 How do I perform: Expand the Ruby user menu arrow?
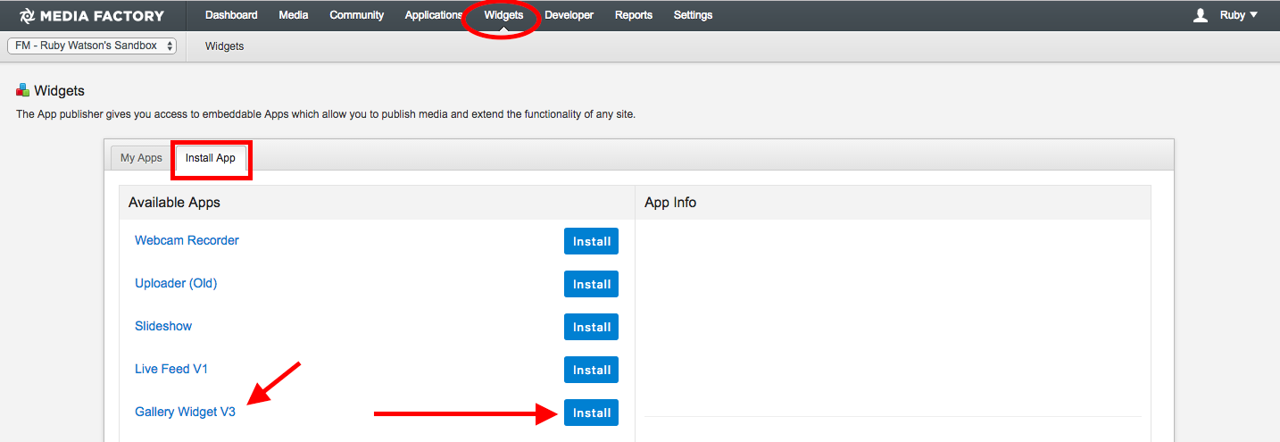[x=1254, y=15]
